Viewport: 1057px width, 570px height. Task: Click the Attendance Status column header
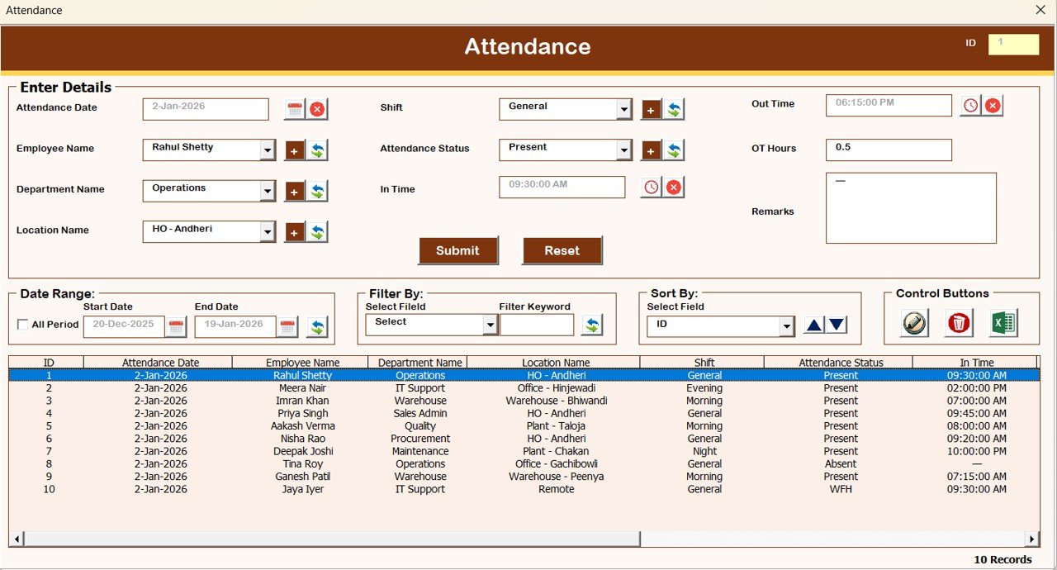840,363
